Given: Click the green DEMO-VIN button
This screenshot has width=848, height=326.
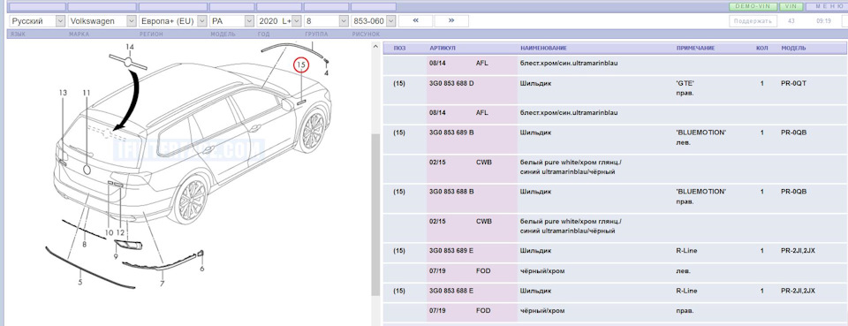Looking at the screenshot, I should click(753, 6).
